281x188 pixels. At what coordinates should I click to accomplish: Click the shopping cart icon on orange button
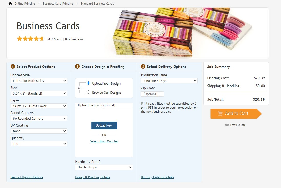pos(220,114)
